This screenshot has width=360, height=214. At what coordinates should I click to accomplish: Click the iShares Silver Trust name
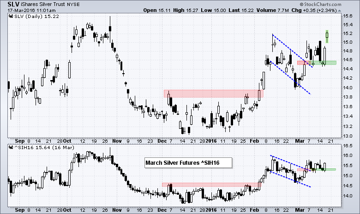43,5
